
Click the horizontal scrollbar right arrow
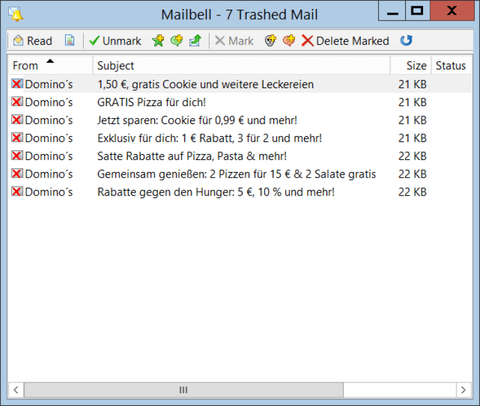pyautogui.click(x=463, y=390)
